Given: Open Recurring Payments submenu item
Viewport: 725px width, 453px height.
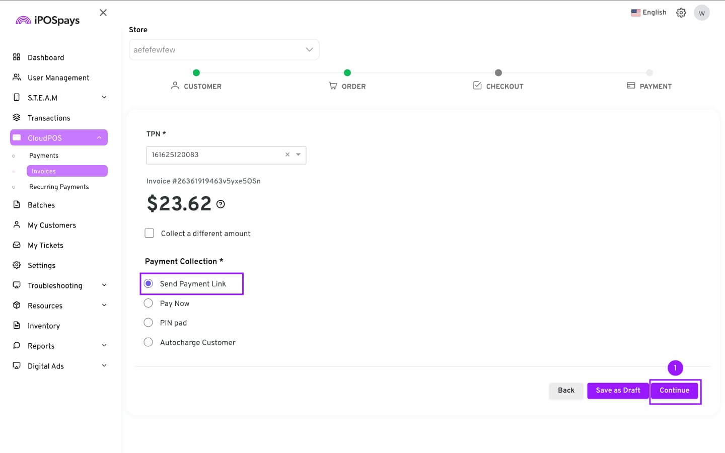Looking at the screenshot, I should [x=59, y=187].
